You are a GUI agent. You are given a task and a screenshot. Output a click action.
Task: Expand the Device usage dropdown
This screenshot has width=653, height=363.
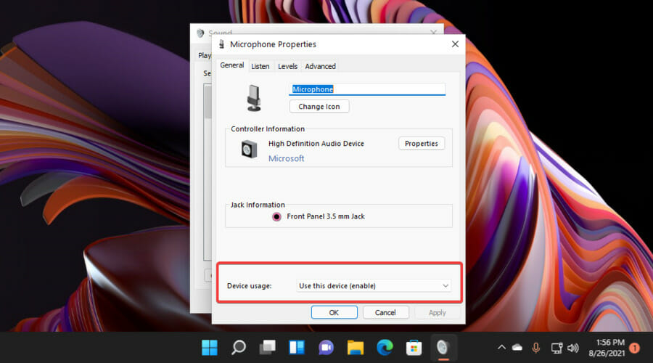(x=374, y=286)
